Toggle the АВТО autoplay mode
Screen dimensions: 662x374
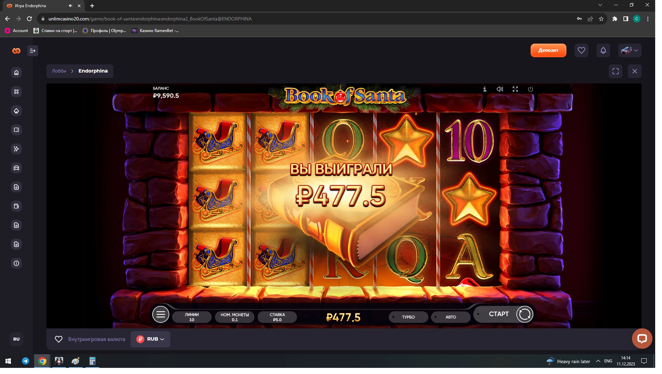[x=450, y=317]
